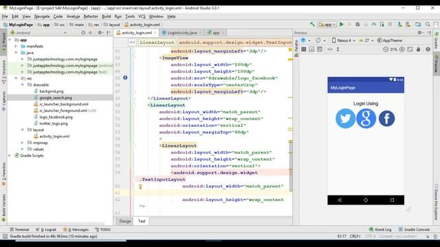Switch to LoginActivity.java editor tab
The width and height of the screenshot is (440, 247).
coord(181,33)
